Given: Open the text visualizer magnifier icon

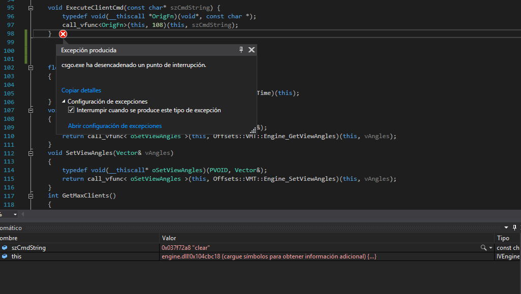Looking at the screenshot, I should click(x=483, y=248).
